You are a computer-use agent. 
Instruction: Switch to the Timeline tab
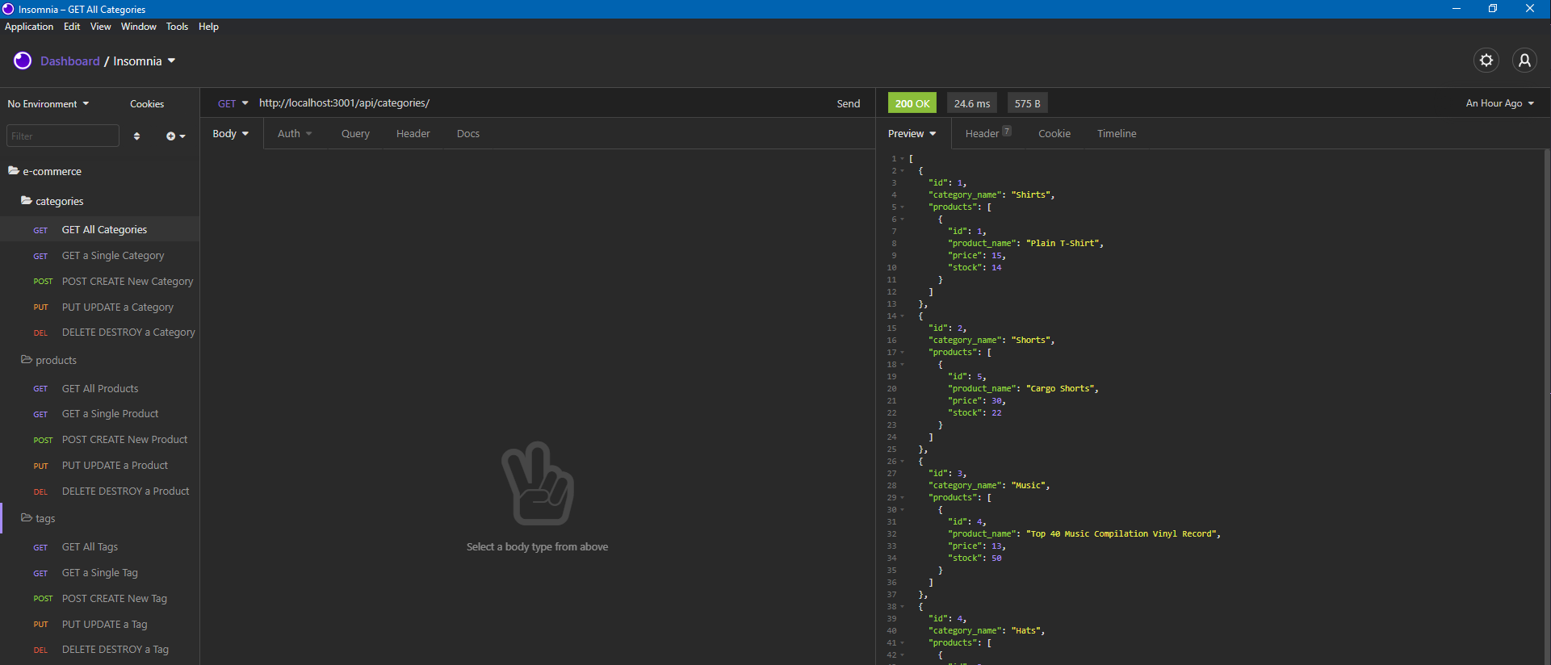point(1117,134)
